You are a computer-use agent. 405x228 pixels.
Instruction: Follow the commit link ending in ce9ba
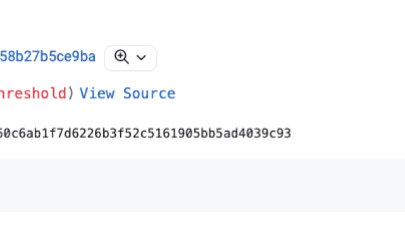click(47, 56)
